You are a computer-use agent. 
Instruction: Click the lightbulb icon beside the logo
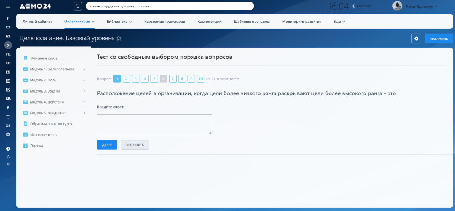click(x=78, y=6)
